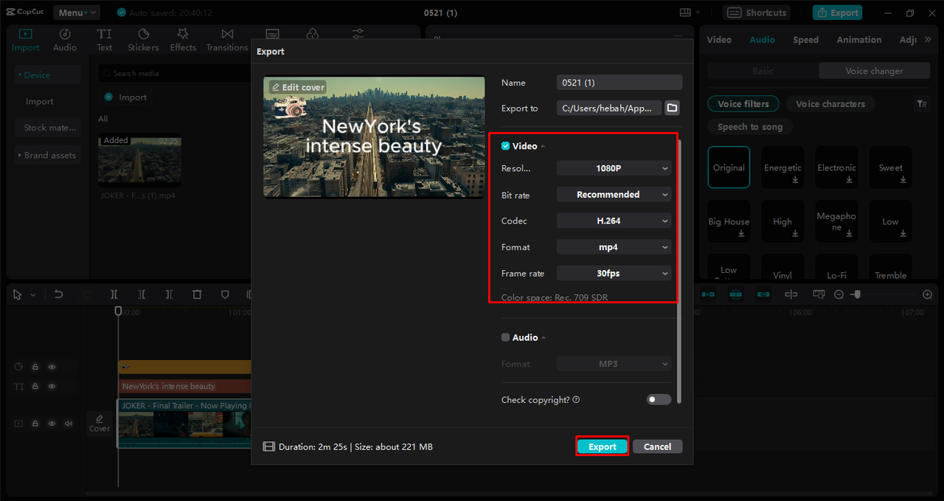This screenshot has width=944, height=501.
Task: Hide the main video track with eye icon
Action: click(x=52, y=424)
